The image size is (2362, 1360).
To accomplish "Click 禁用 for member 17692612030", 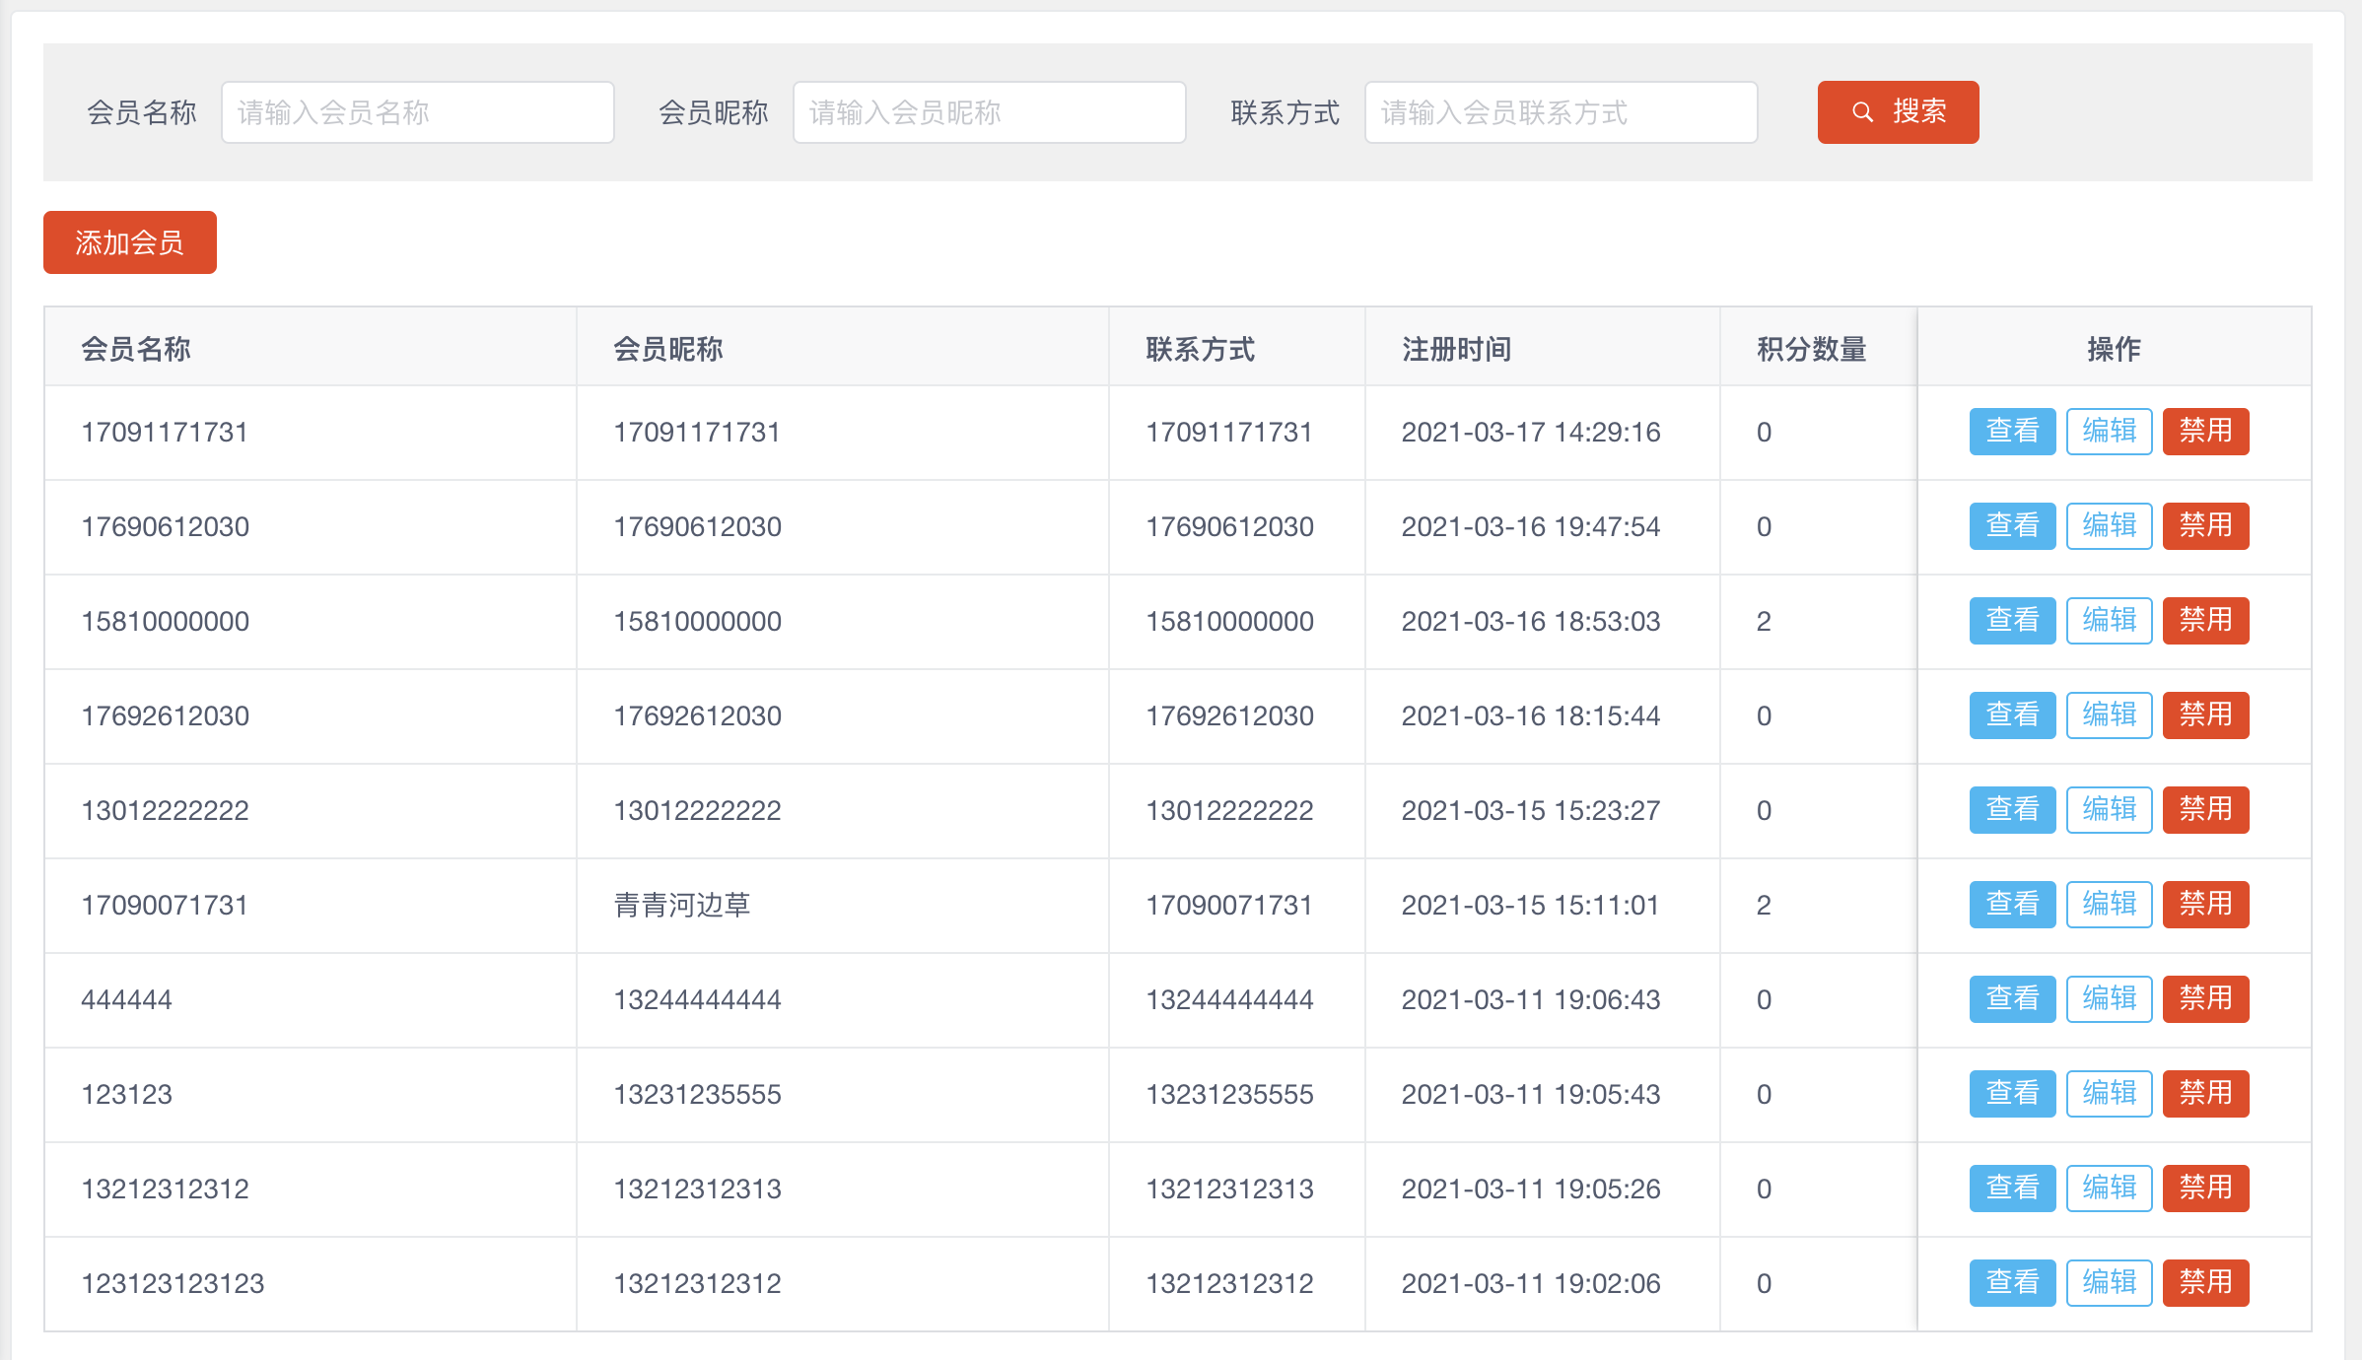I will click(x=2206, y=715).
